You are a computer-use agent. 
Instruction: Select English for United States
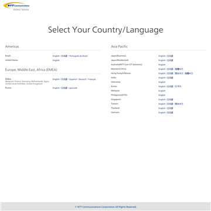56,60
